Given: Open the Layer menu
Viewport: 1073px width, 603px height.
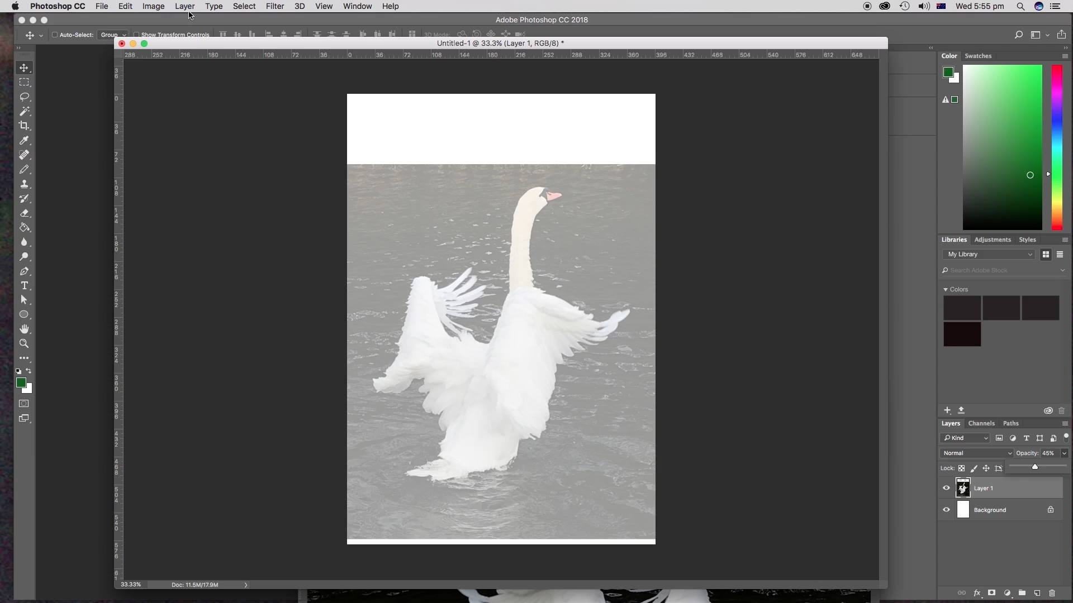Looking at the screenshot, I should 184,6.
